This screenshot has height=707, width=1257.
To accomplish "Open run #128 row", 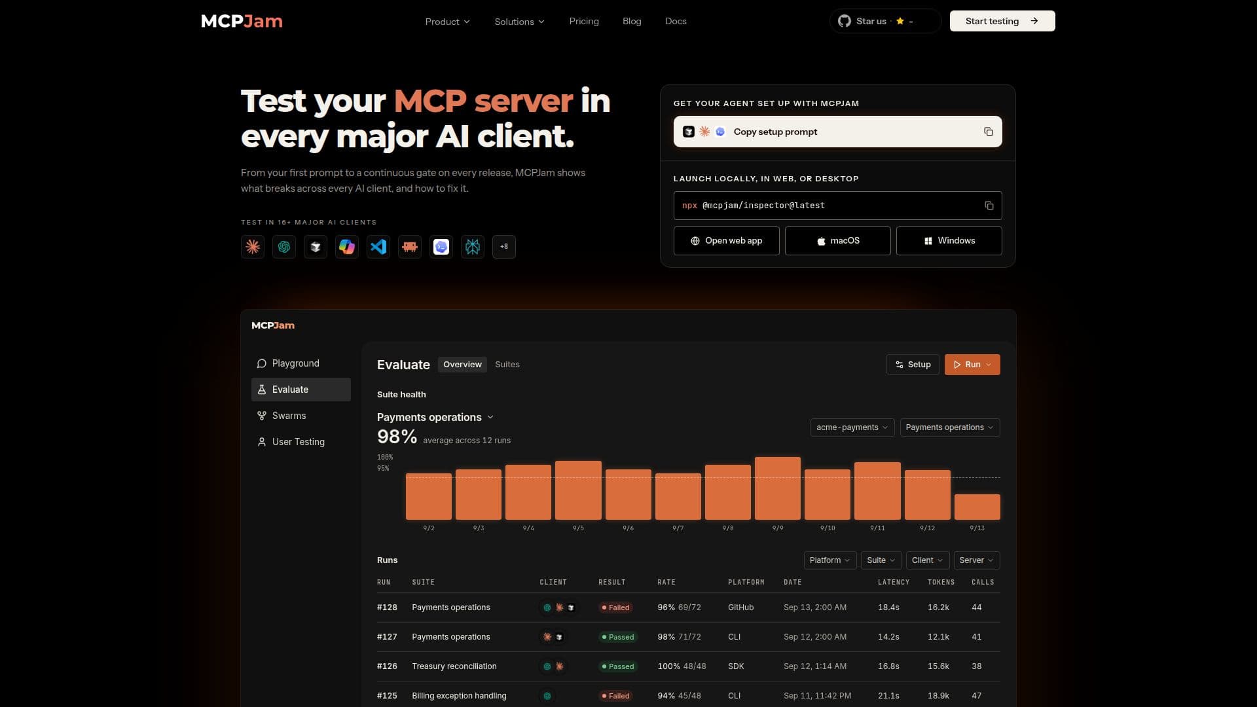I will pos(689,607).
